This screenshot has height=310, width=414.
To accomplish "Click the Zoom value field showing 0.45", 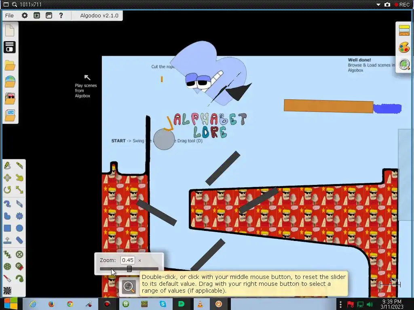I will pyautogui.click(x=127, y=260).
